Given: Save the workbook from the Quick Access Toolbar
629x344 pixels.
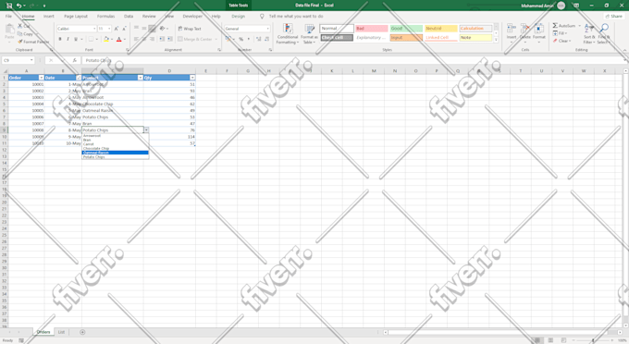Looking at the screenshot, I should pos(9,6).
